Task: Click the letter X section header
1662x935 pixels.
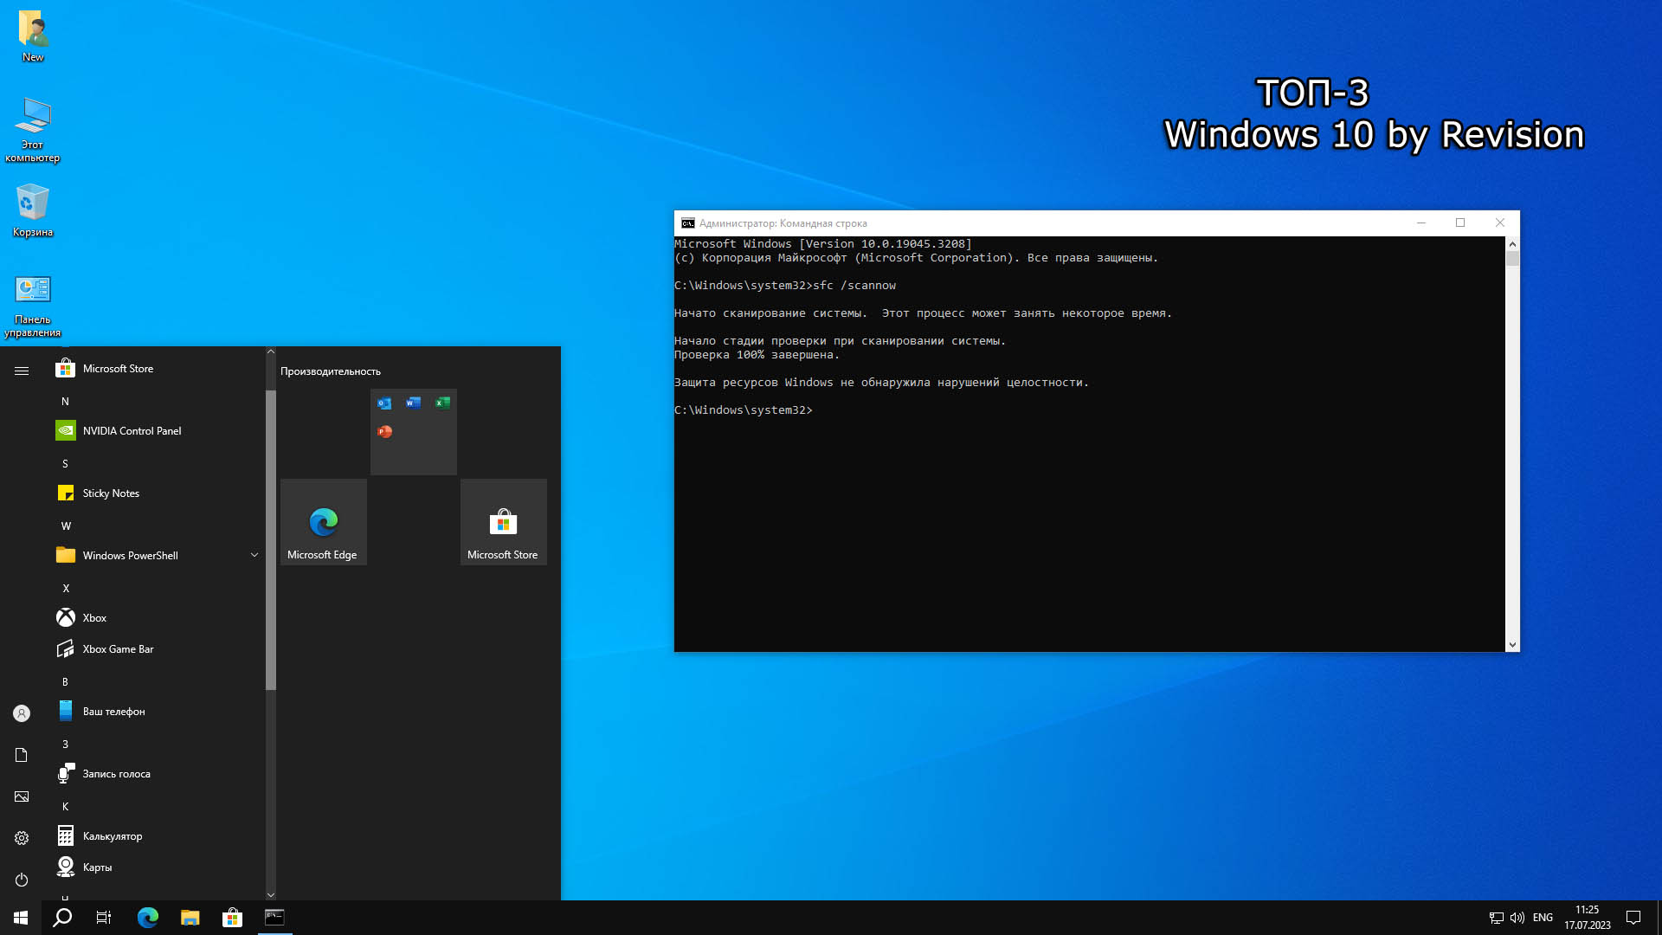Action: [66, 588]
